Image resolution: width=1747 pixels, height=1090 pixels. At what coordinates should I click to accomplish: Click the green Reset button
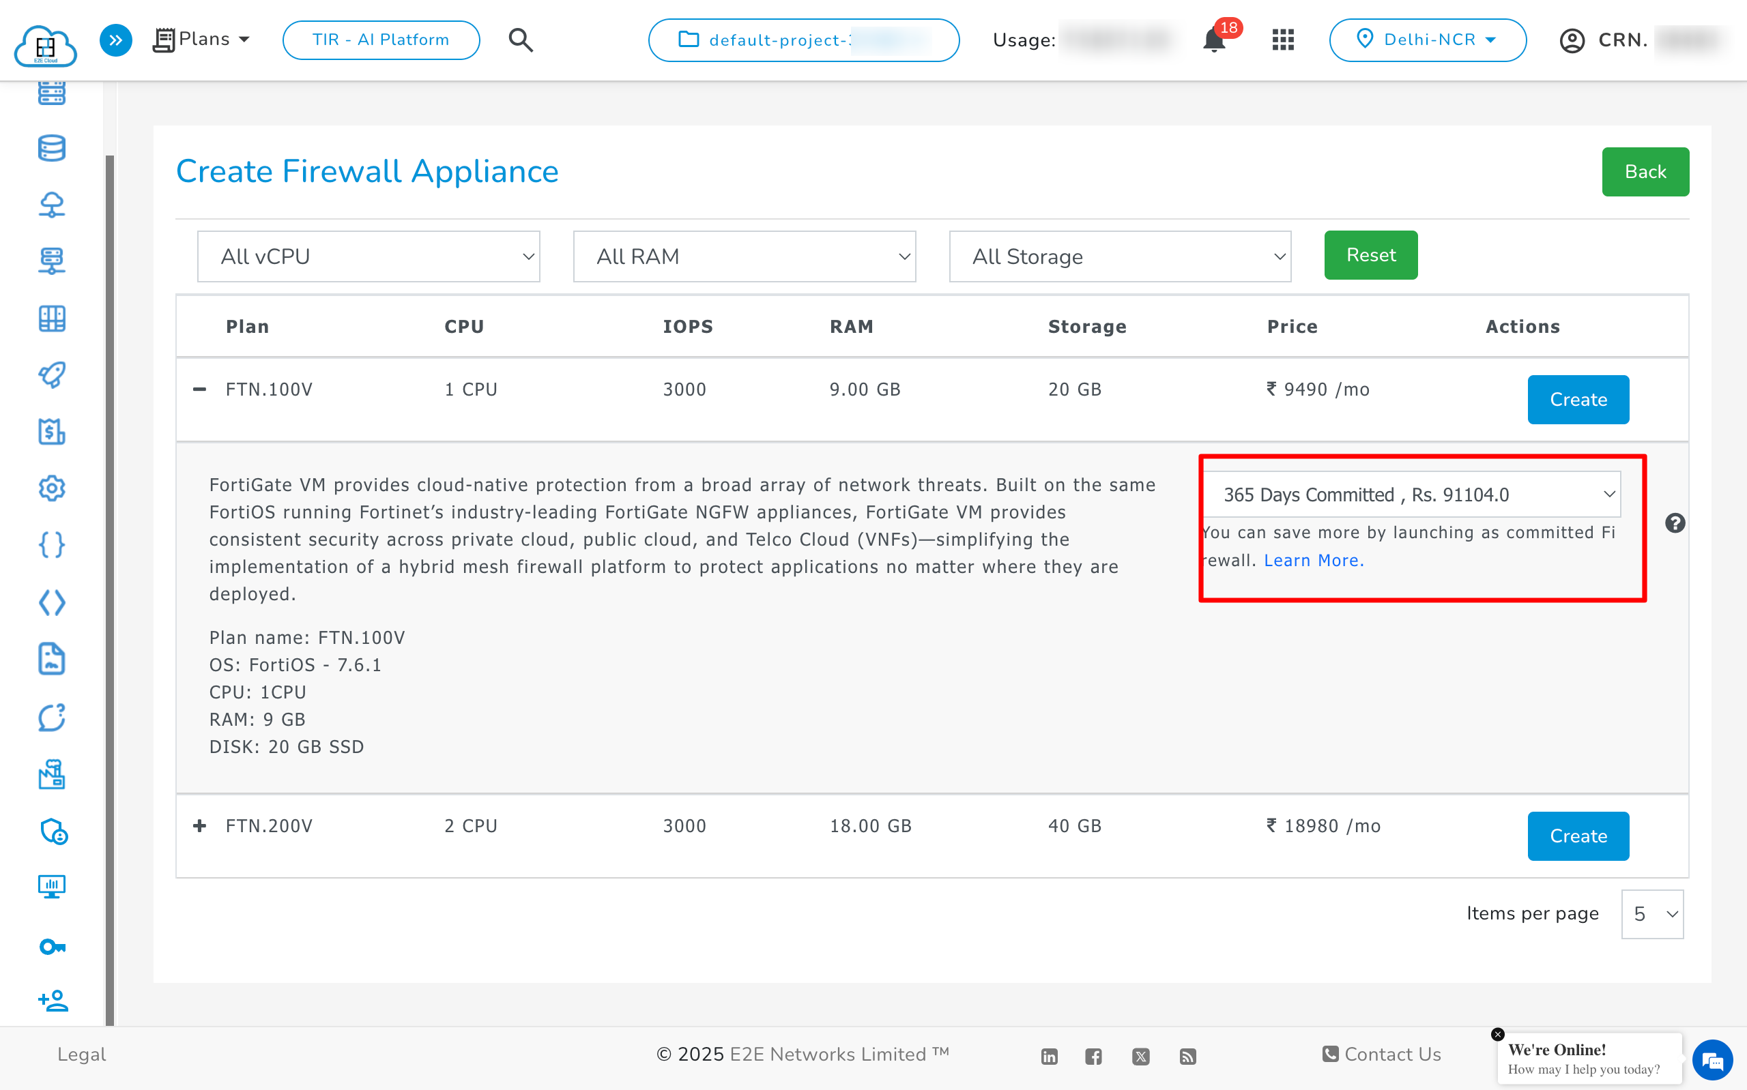pos(1370,255)
